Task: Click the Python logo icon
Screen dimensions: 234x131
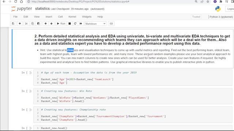Action: point(218,9)
